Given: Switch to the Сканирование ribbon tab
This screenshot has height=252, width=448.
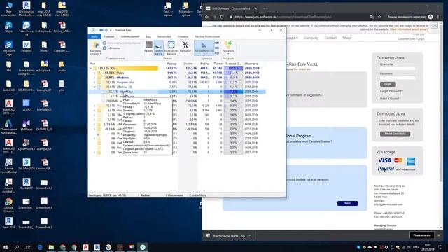Looking at the screenshot, I should pyautogui.click(x=130, y=36).
